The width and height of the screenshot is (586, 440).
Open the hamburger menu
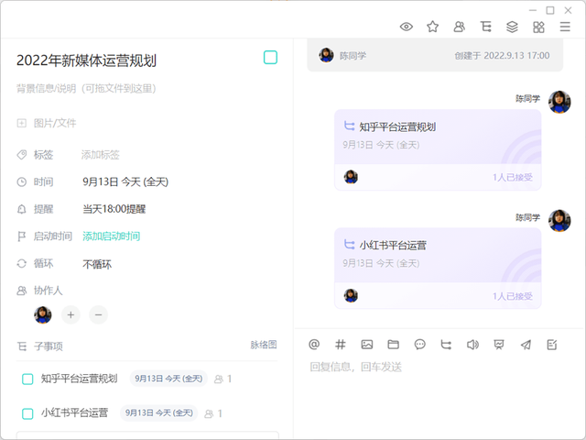tap(565, 27)
